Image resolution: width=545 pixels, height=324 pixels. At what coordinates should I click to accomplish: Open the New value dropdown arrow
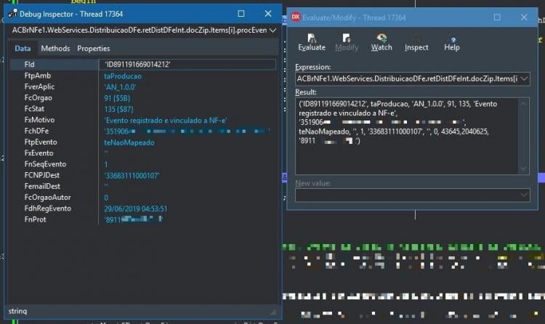[524, 195]
